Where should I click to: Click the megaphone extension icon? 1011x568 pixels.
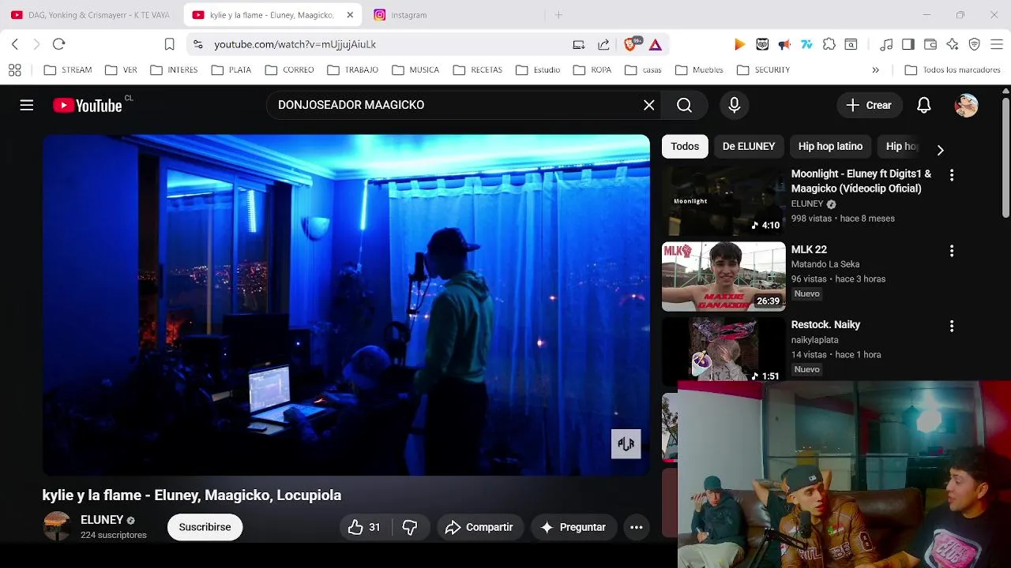coord(784,44)
